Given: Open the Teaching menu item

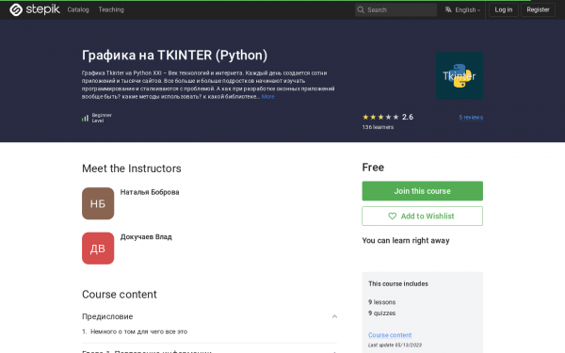Looking at the screenshot, I should click(x=111, y=9).
